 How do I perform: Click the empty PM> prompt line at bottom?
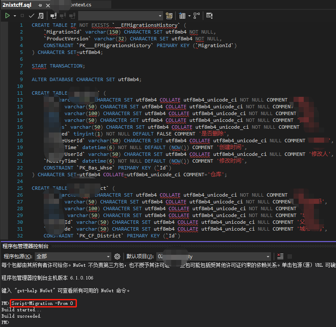(6, 322)
